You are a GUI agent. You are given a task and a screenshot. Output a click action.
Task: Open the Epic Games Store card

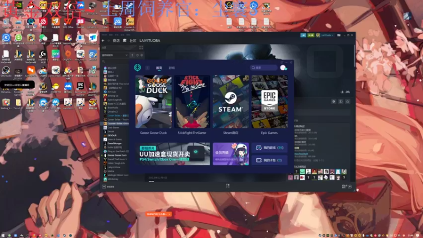[x=269, y=102]
